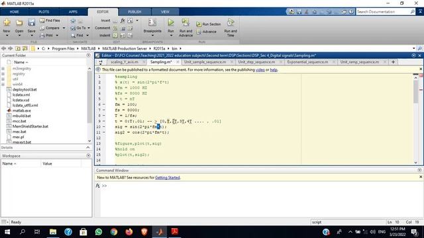
Task: Open the Unit_ramp_sequence.m editor tab
Action: [x=359, y=62]
